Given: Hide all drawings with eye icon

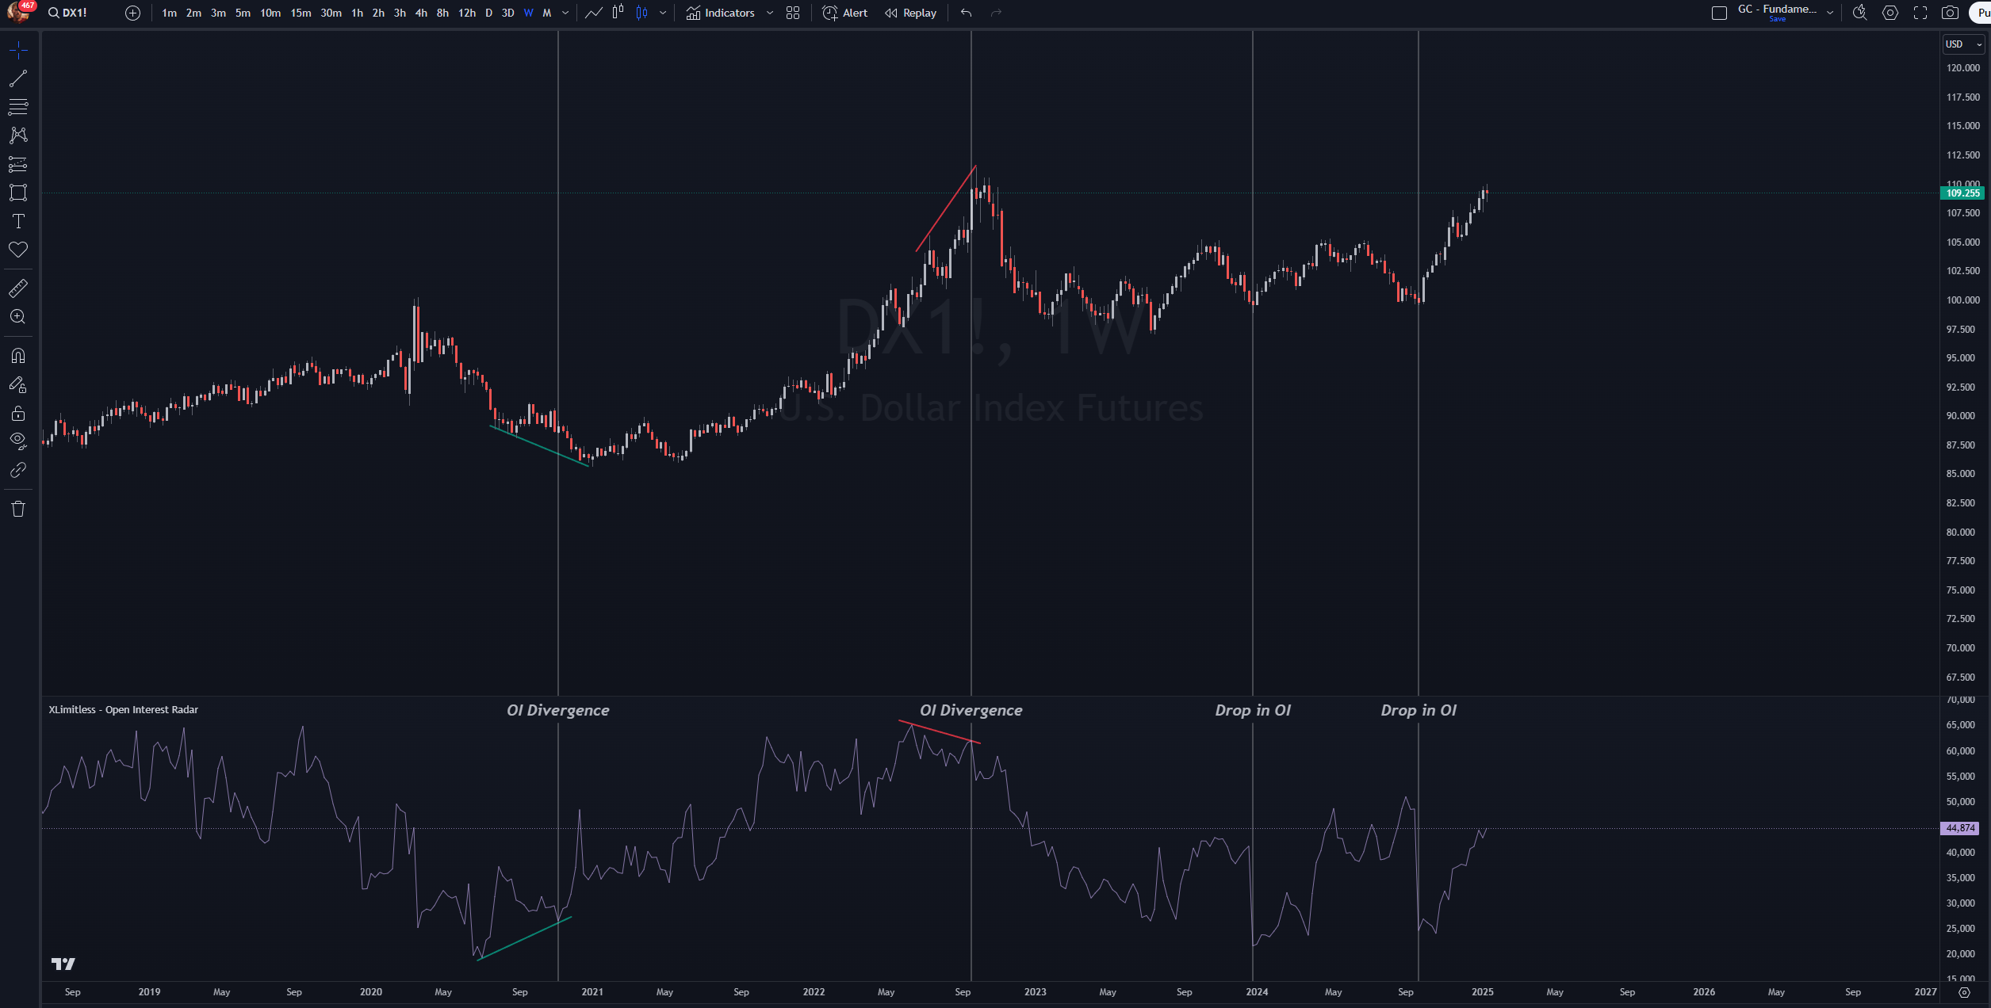Looking at the screenshot, I should pyautogui.click(x=18, y=441).
